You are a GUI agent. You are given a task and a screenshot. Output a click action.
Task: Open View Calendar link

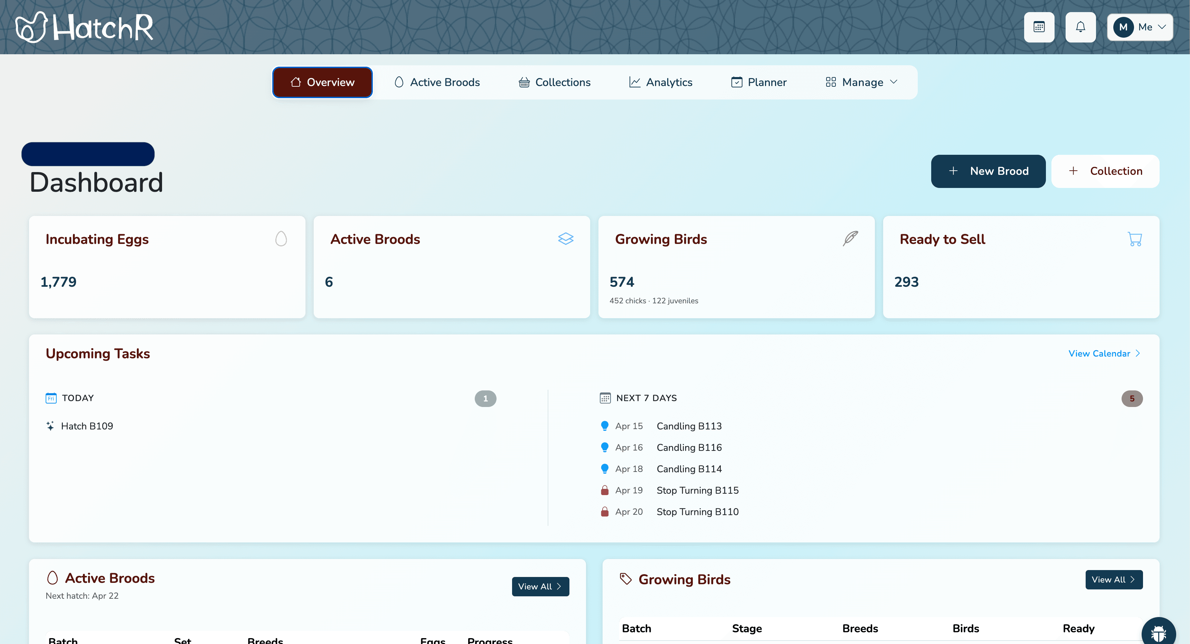pos(1099,353)
